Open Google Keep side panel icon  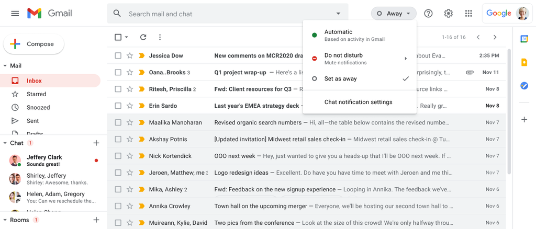pos(524,62)
